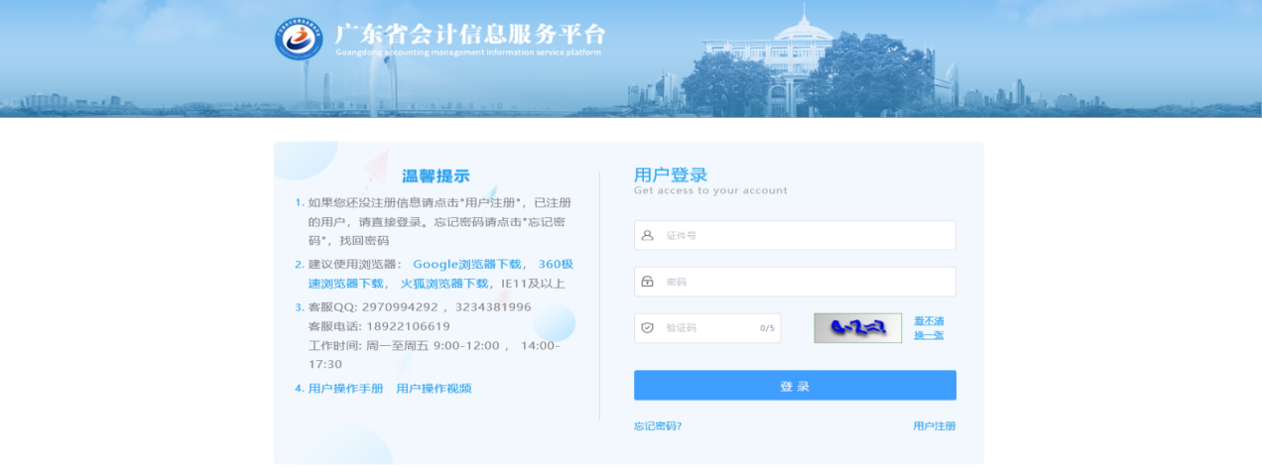Open the 用户注册 registration link

click(x=934, y=426)
